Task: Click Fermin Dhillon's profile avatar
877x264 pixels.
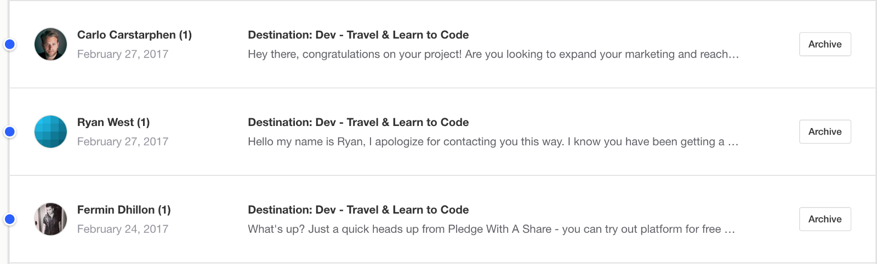Action: pyautogui.click(x=50, y=219)
